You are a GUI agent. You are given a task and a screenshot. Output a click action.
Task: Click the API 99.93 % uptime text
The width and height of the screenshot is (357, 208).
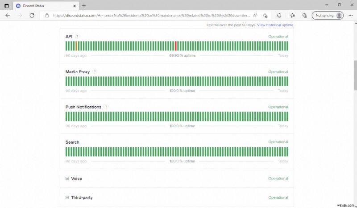[182, 55]
